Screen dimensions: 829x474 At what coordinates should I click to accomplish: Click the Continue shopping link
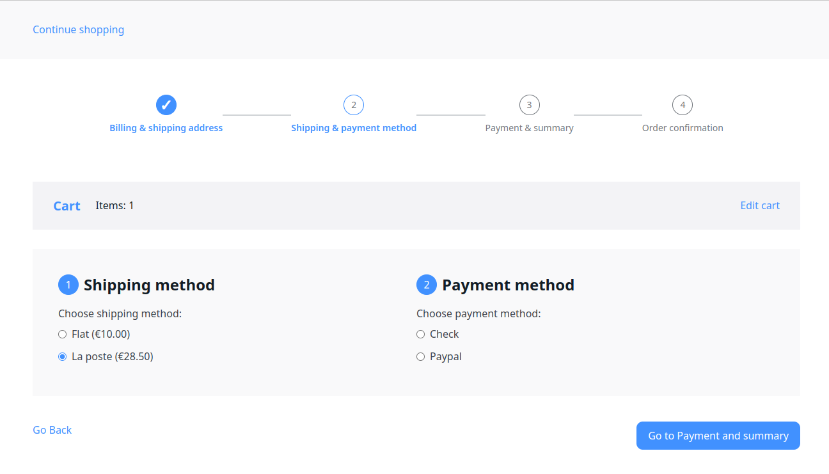point(79,29)
